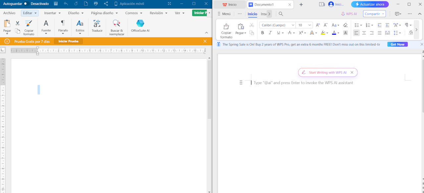Open the Insertar menu
The height and width of the screenshot is (193, 424).
(52, 13)
